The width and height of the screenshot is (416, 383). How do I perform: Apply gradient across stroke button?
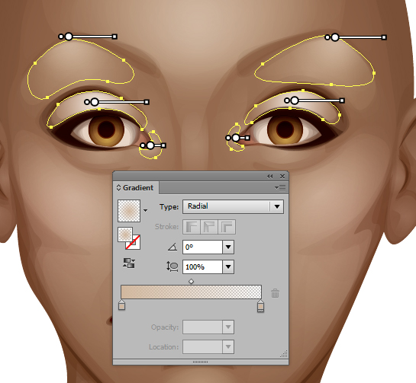(226, 227)
